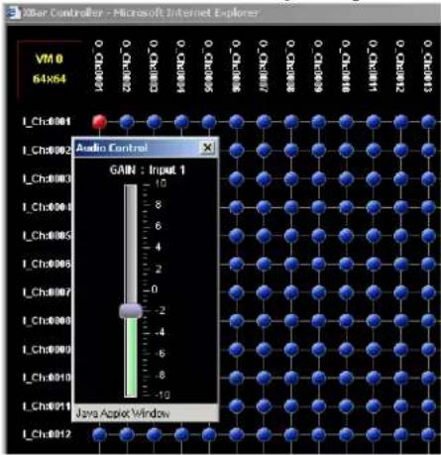Toggle crosspoint I_Ch:0010 to O_Ch:0012
Screen dimensions: 441x455
tap(401, 378)
